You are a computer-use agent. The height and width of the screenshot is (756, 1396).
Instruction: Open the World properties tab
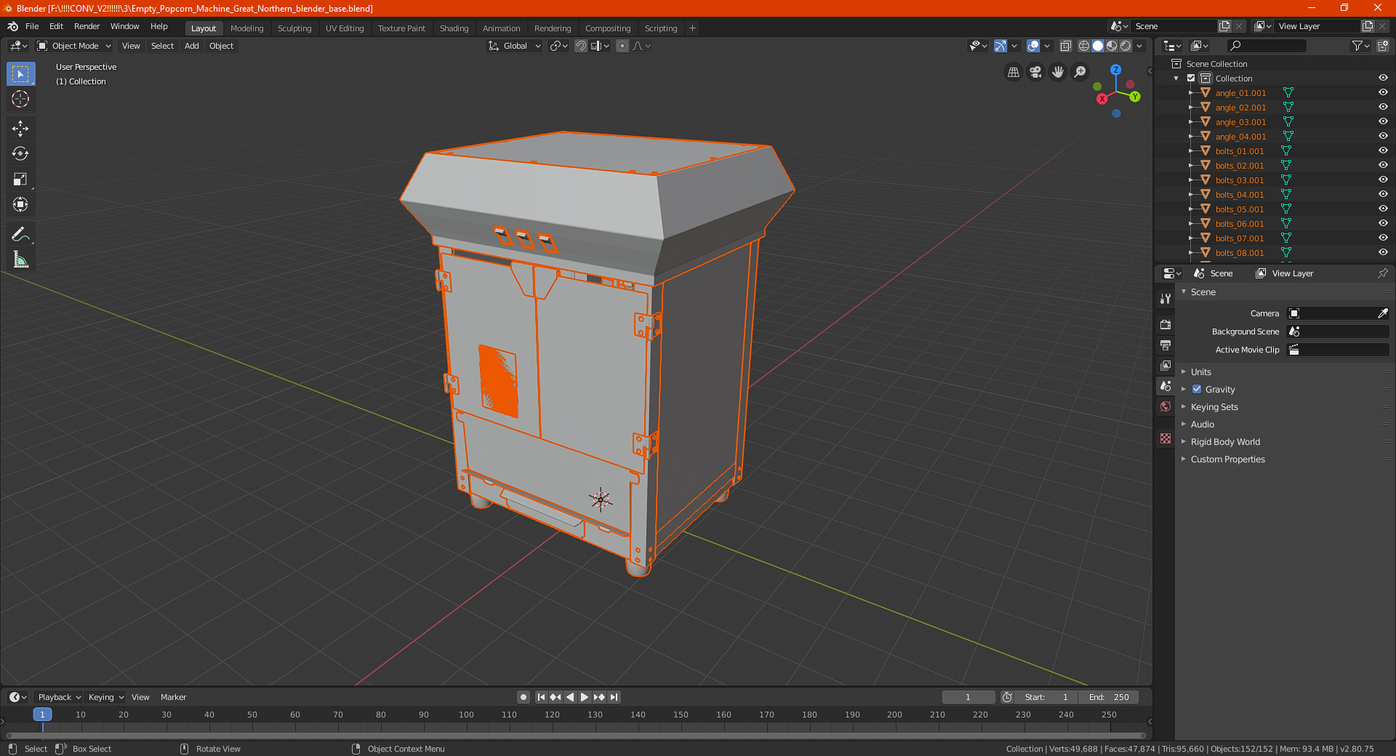click(1166, 406)
